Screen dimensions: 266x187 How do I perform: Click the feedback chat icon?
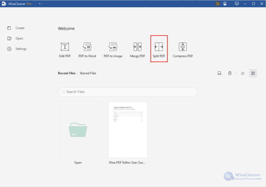tap(237, 4)
